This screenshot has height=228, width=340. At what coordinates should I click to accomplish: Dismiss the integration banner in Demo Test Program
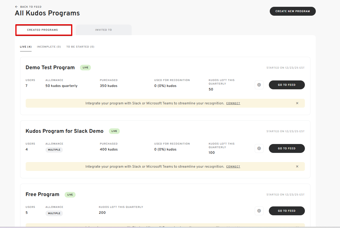pos(297,103)
